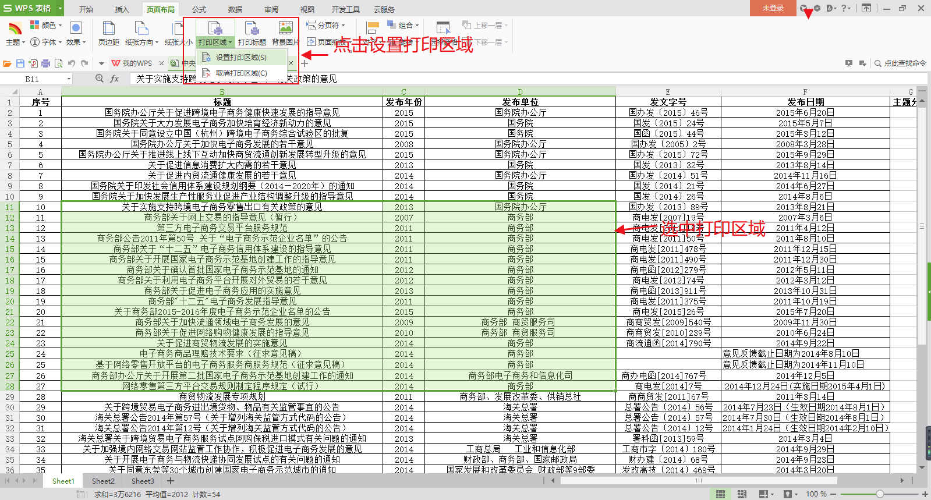The width and height of the screenshot is (931, 500).
Task: Switch to the Sheet2 tab
Action: pyautogui.click(x=103, y=481)
